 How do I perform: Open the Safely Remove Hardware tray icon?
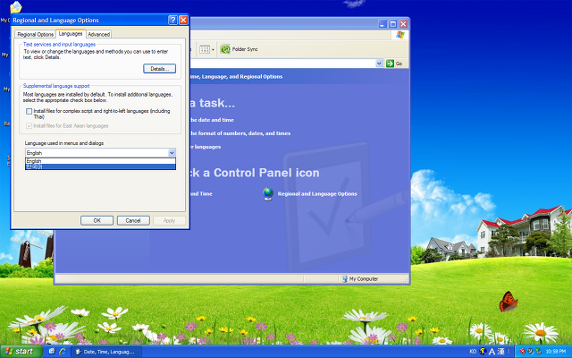(538, 352)
